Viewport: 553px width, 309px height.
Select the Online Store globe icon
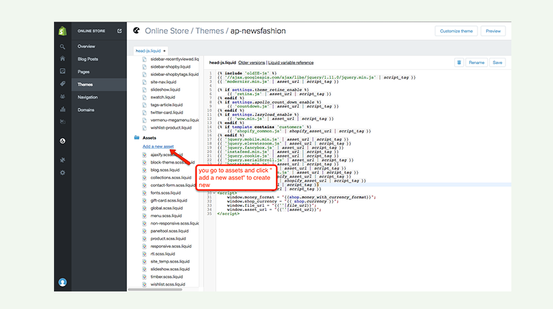(62, 141)
